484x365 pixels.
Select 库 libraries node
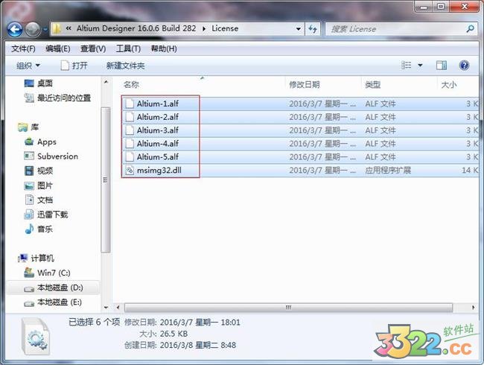point(28,127)
